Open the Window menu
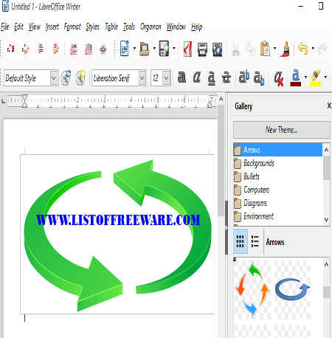This screenshot has width=332, height=338. [x=176, y=27]
